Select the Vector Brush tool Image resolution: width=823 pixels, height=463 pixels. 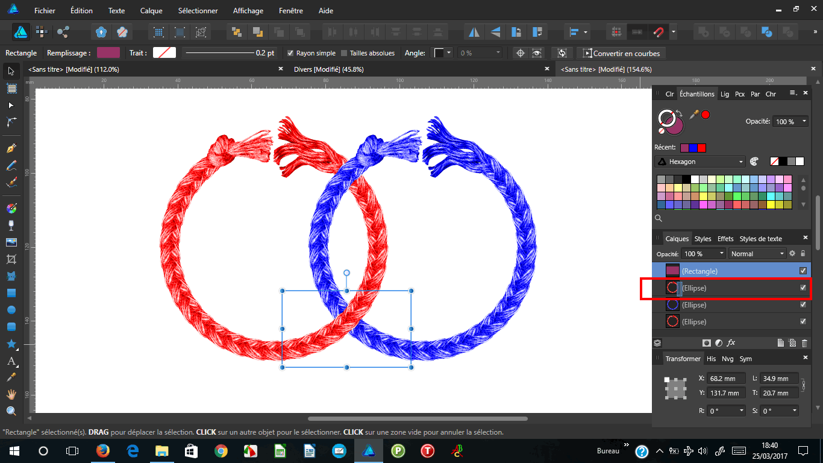pos(11,182)
